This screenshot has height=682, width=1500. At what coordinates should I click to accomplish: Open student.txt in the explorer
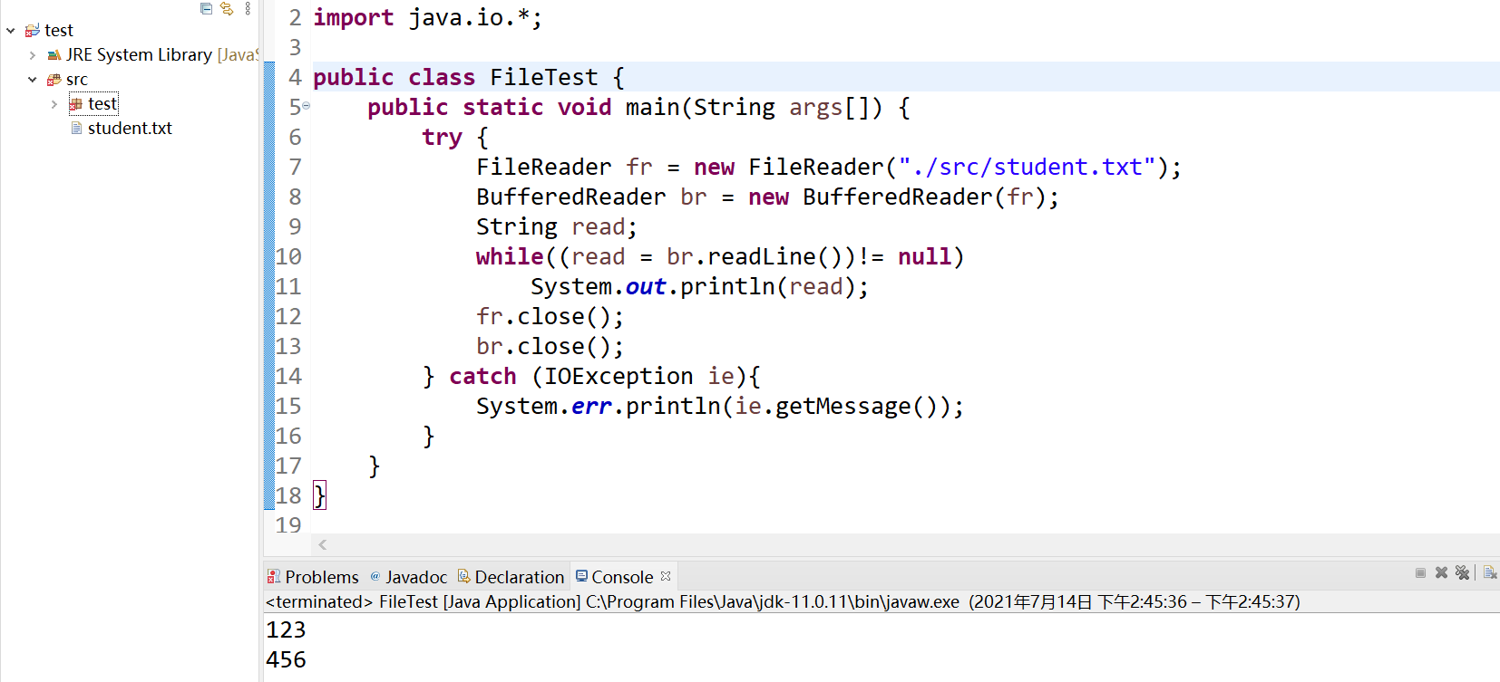[130, 129]
